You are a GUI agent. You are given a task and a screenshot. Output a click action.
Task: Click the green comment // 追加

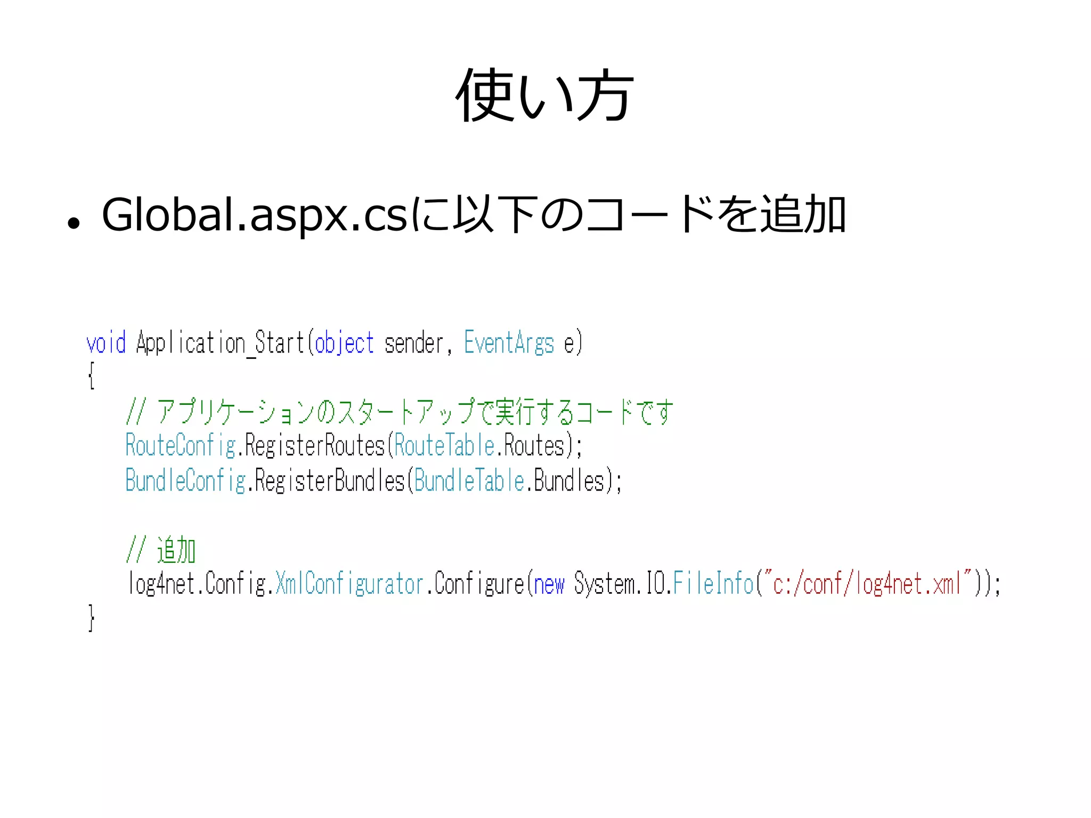pos(161,550)
